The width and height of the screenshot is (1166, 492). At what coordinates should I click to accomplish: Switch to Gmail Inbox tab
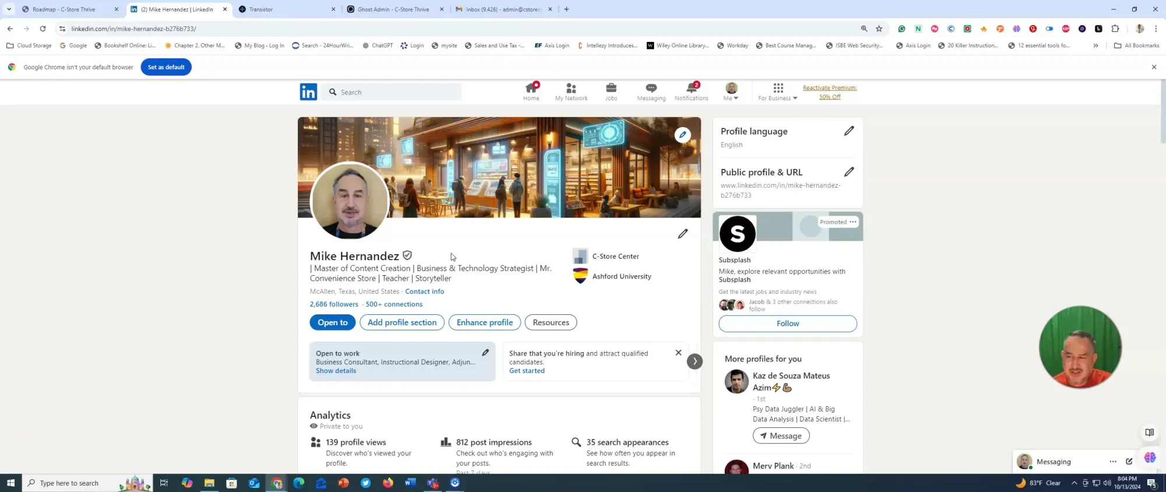pos(504,9)
